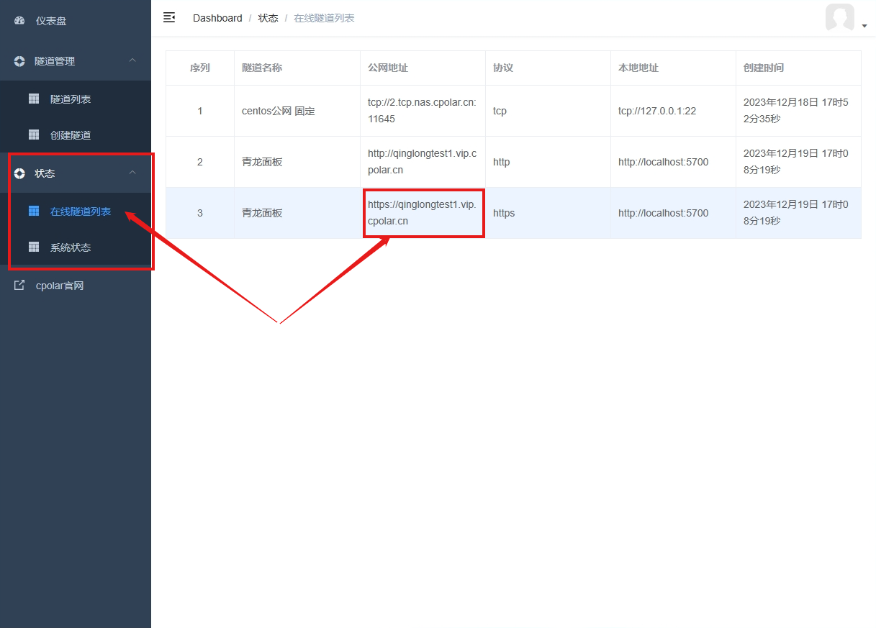The height and width of the screenshot is (628, 876).
Task: Open the dropdown arrow beside the avatar
Action: tap(864, 26)
